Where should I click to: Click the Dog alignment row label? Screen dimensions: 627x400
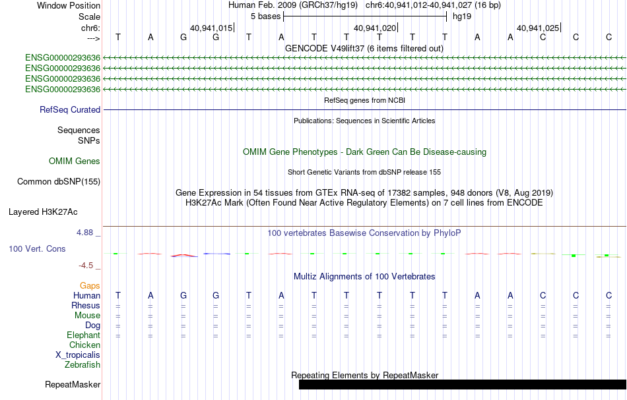coord(92,326)
